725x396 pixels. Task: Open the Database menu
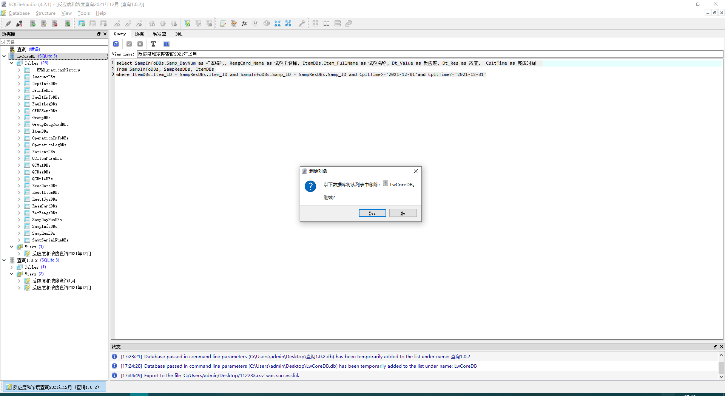click(19, 13)
